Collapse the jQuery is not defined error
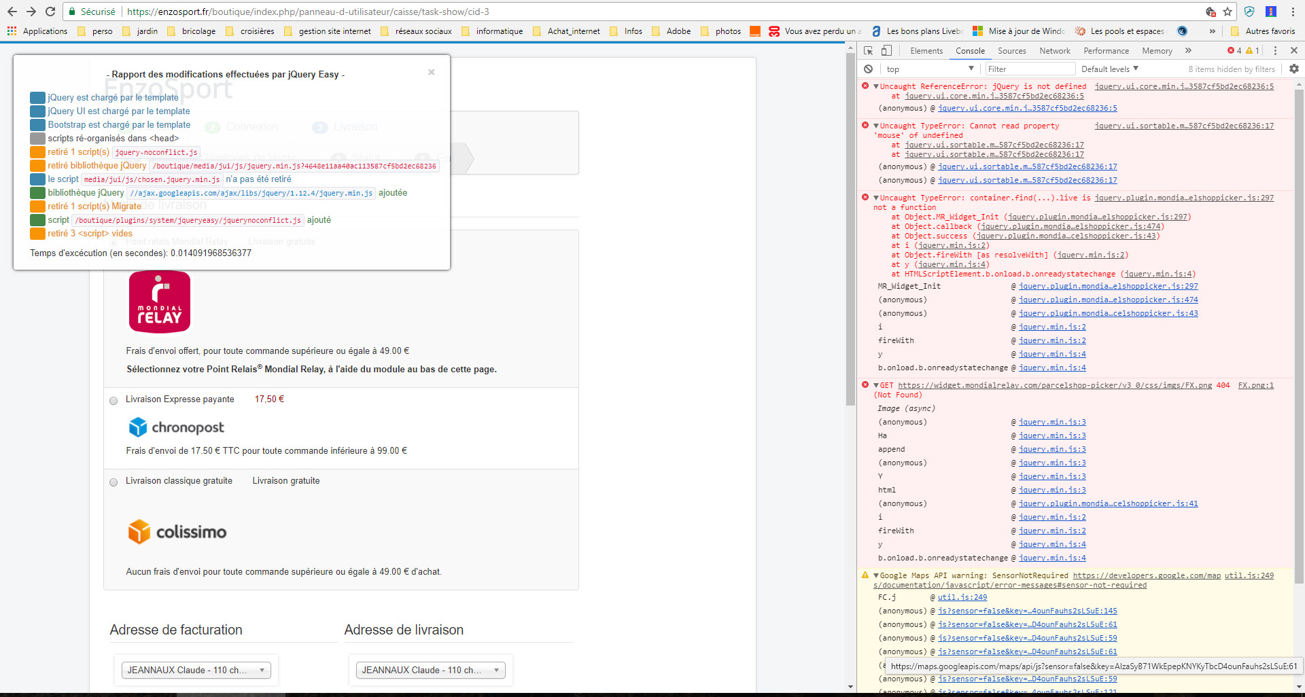This screenshot has width=1305, height=697. [x=876, y=87]
